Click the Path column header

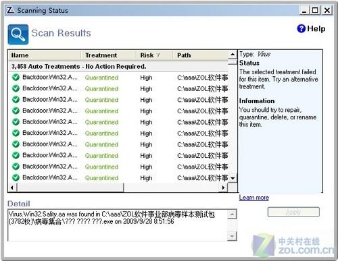[201, 55]
